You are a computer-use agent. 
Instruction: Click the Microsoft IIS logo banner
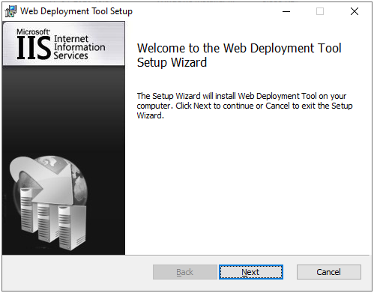[64, 44]
